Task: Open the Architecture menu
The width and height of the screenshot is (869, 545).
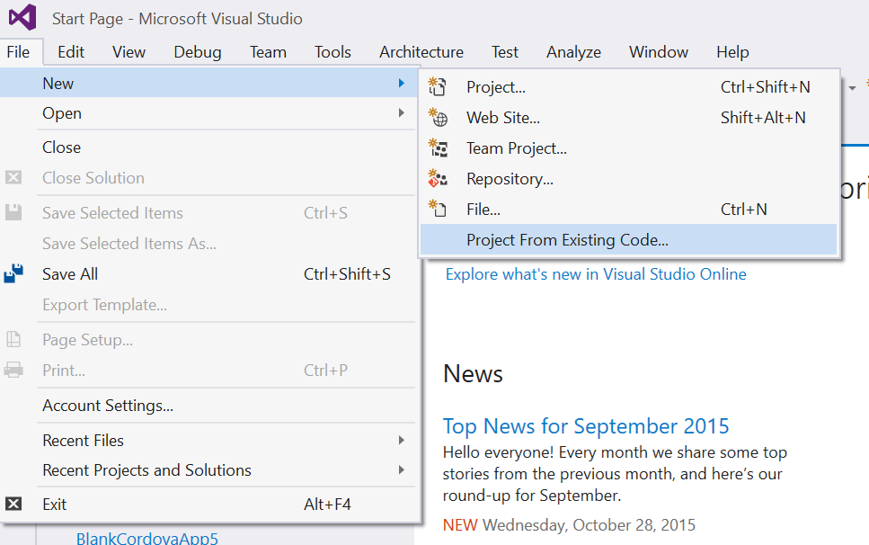Action: click(x=421, y=52)
